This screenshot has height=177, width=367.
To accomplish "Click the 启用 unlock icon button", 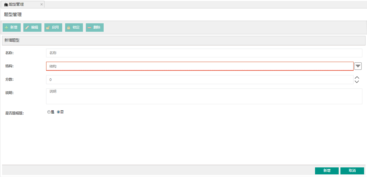I will pos(53,27).
